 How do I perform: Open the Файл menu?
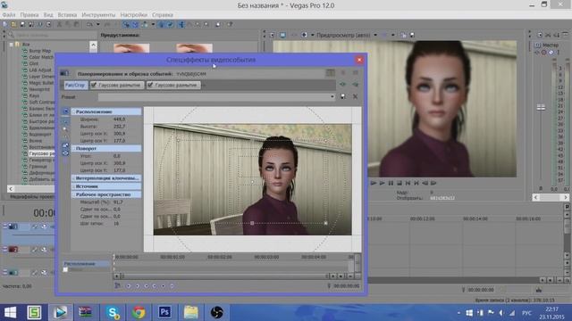[9, 15]
